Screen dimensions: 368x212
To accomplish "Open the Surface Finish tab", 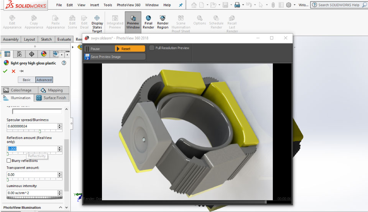I will coord(52,98).
